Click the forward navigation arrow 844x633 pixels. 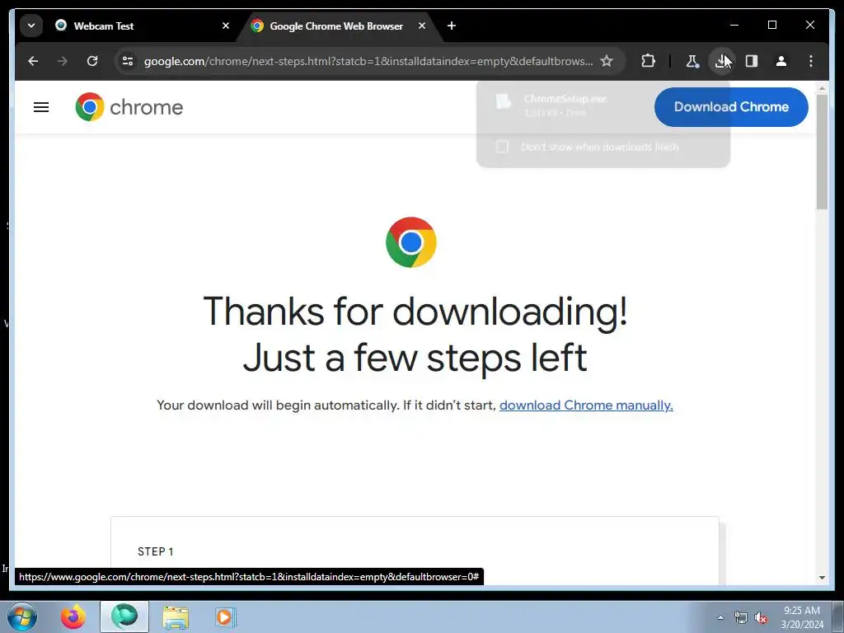click(63, 61)
